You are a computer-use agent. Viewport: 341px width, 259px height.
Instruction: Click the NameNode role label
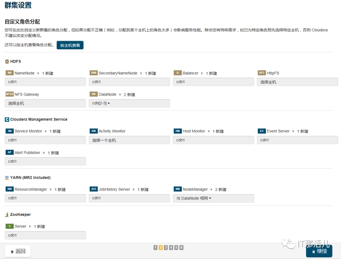click(25, 73)
